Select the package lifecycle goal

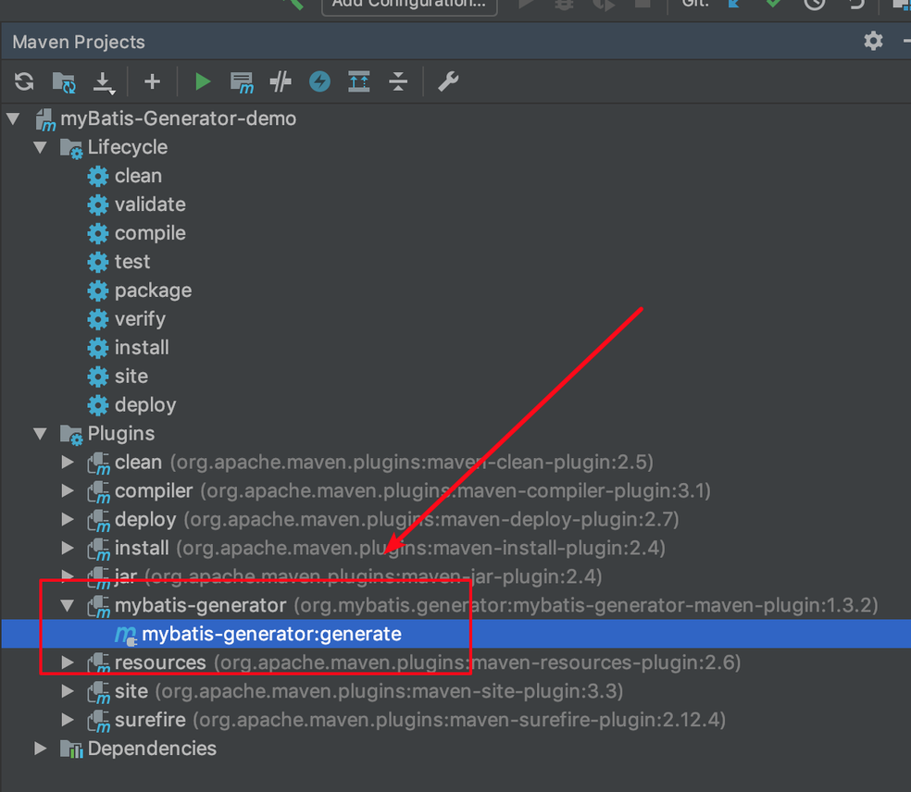click(x=153, y=291)
